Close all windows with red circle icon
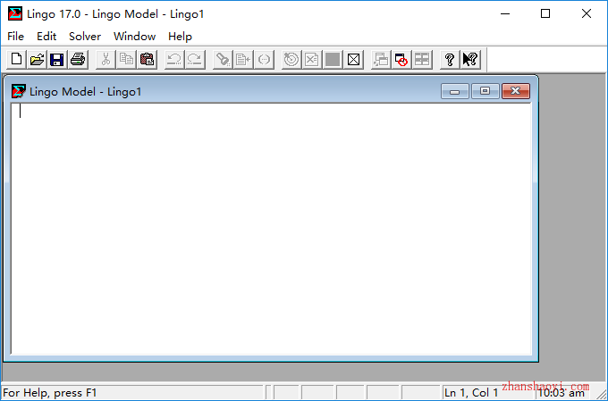 [x=401, y=59]
